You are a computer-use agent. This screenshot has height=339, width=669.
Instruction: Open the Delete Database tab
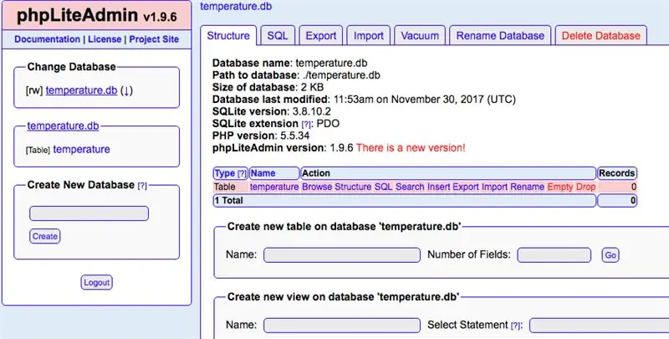(600, 36)
